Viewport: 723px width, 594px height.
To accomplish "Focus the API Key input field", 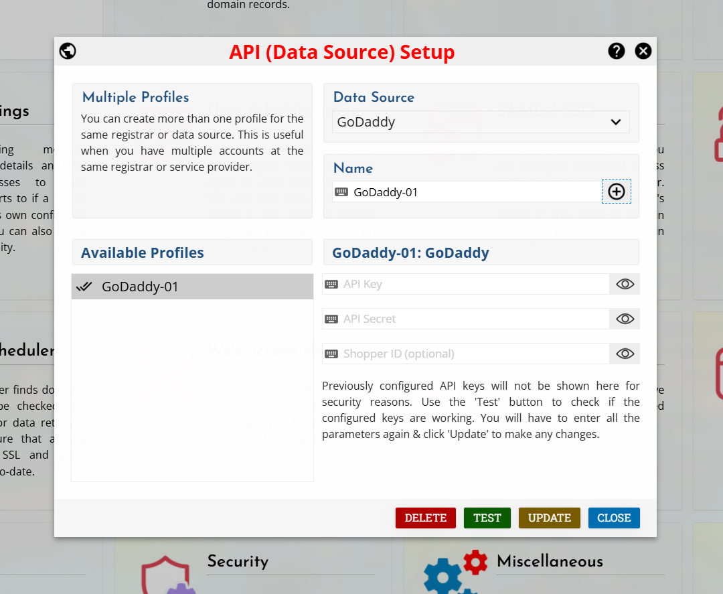I will point(466,284).
